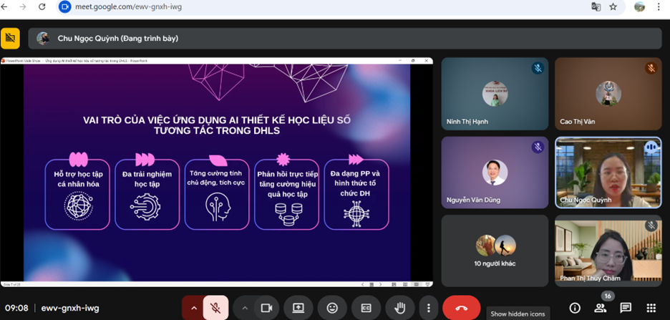Expand video settings arrow beside camera
This screenshot has height=320, width=670.
[x=245, y=308]
